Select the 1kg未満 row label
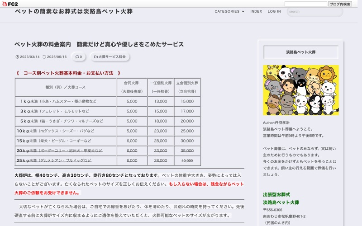The image size is (362, 226). click(x=58, y=101)
